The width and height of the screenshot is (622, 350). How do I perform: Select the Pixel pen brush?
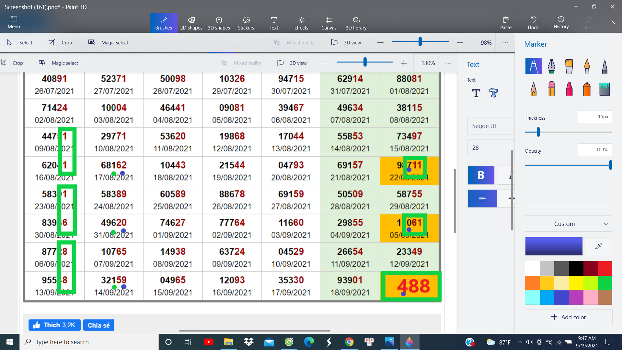point(605,66)
